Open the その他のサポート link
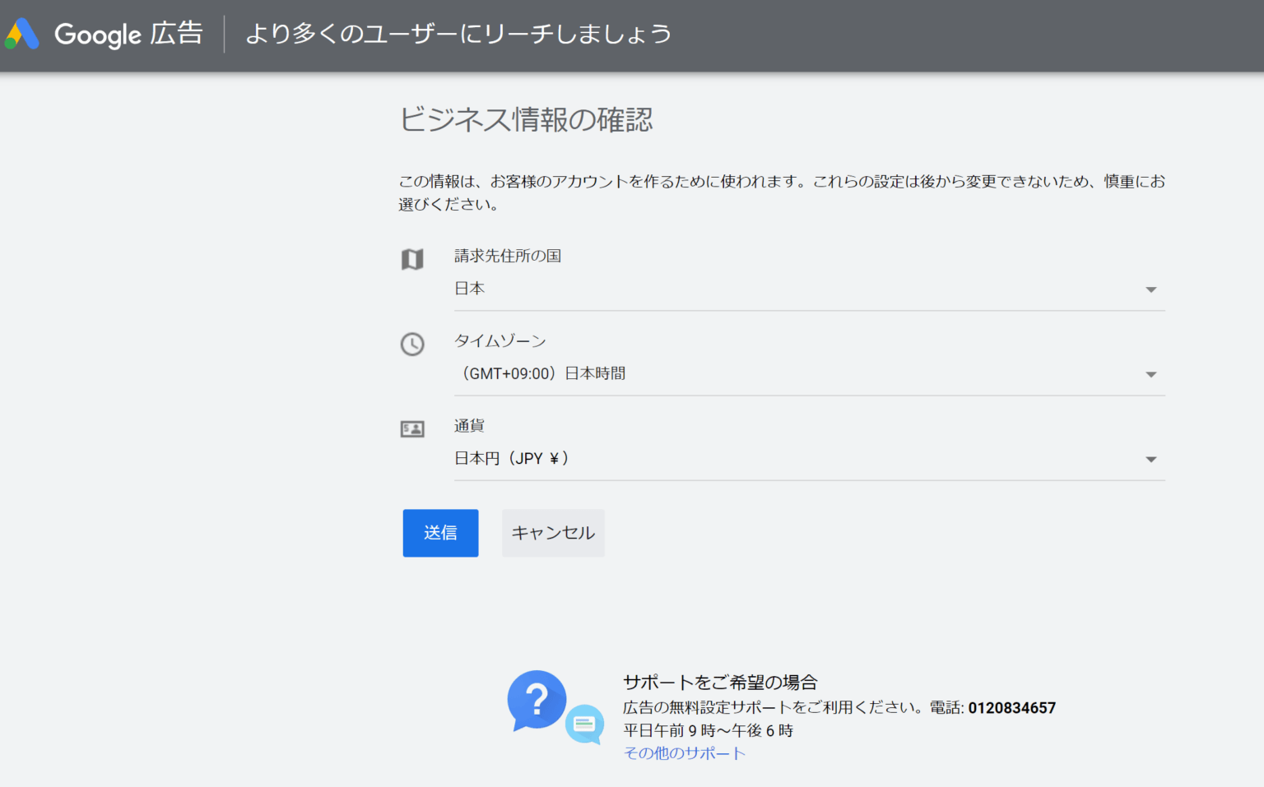The height and width of the screenshot is (787, 1264). pyautogui.click(x=685, y=752)
